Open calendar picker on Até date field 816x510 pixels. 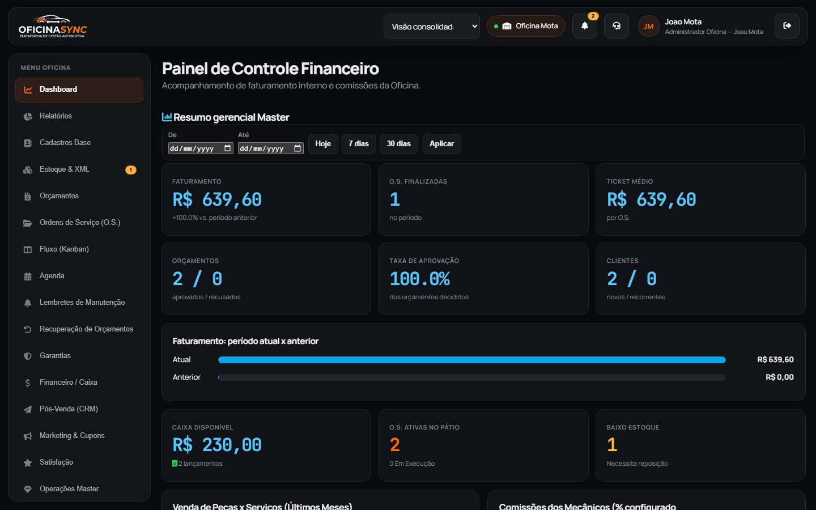point(297,148)
